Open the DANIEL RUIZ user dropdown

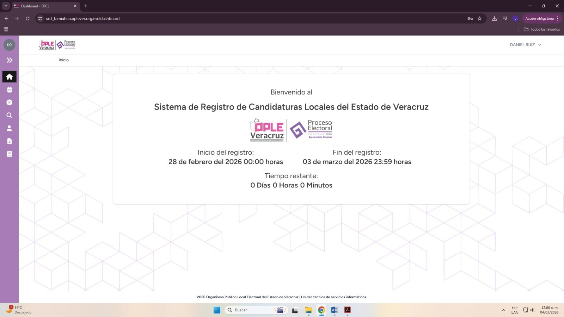pos(525,45)
